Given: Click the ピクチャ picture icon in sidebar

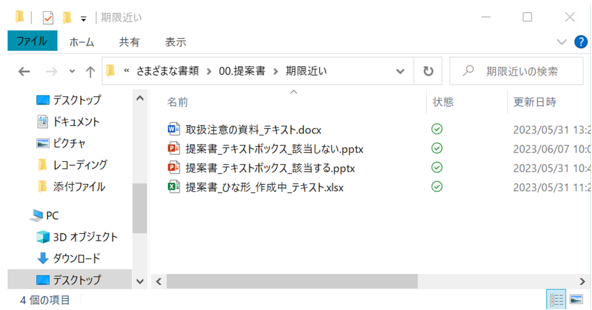Looking at the screenshot, I should point(43,143).
